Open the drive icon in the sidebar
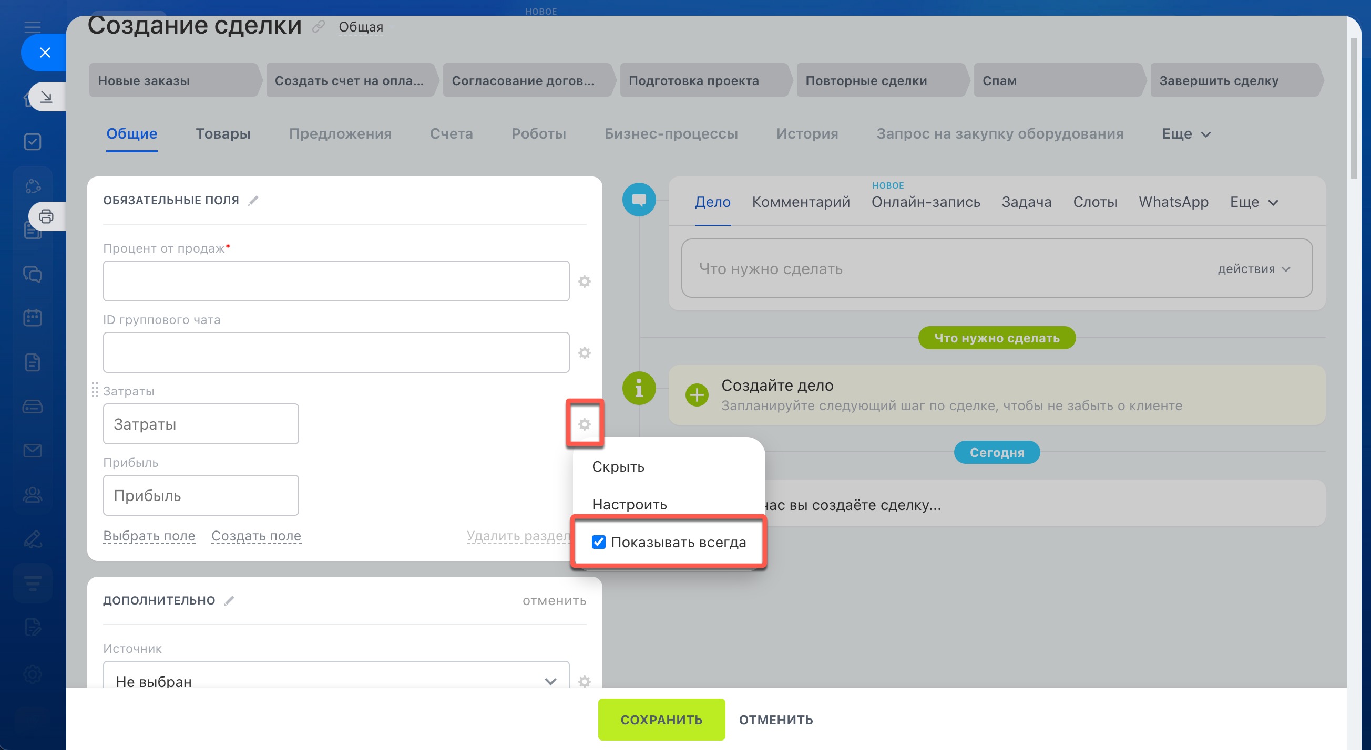This screenshot has height=750, width=1371. pyautogui.click(x=33, y=407)
